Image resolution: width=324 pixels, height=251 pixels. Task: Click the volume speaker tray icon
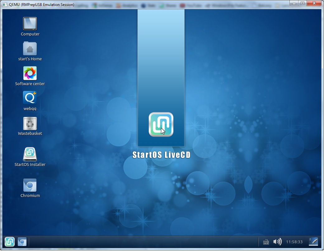pyautogui.click(x=277, y=241)
